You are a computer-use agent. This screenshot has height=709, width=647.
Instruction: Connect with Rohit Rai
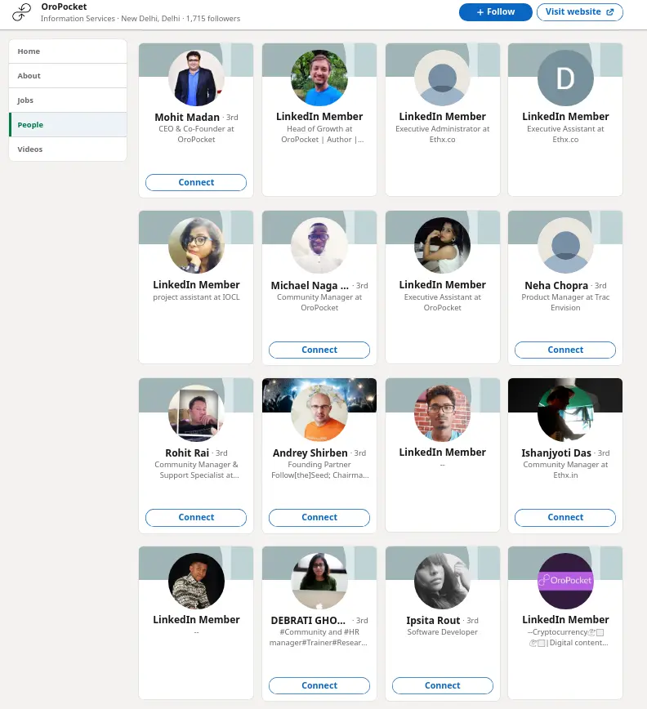(x=196, y=517)
